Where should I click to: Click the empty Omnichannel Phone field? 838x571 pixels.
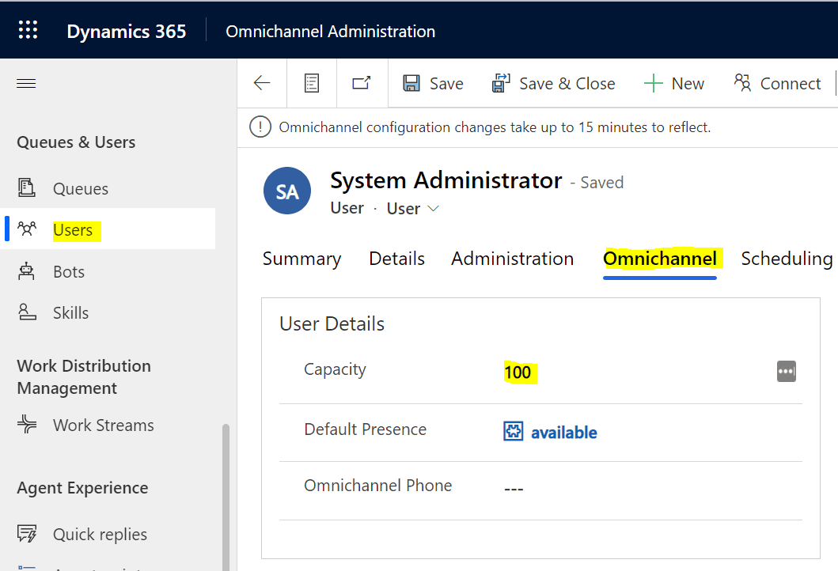[x=514, y=488]
